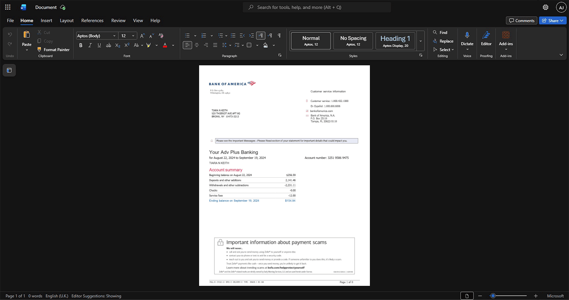Open the File menu
569x300 pixels.
pyautogui.click(x=10, y=20)
